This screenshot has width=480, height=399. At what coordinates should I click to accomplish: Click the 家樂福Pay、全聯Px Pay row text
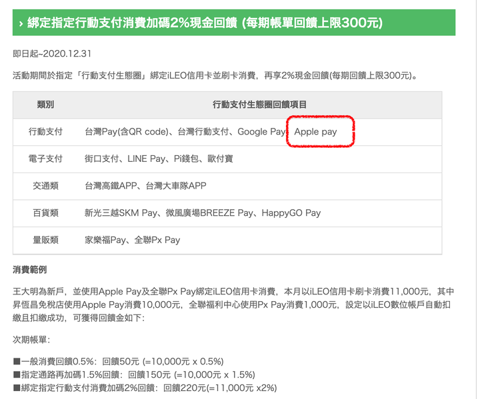tap(132, 240)
